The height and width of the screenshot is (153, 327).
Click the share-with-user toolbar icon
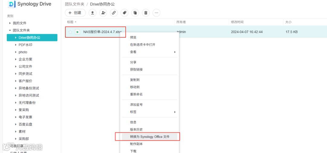(103, 13)
